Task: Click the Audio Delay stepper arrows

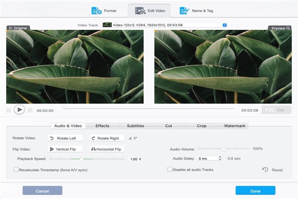Action: (220, 158)
